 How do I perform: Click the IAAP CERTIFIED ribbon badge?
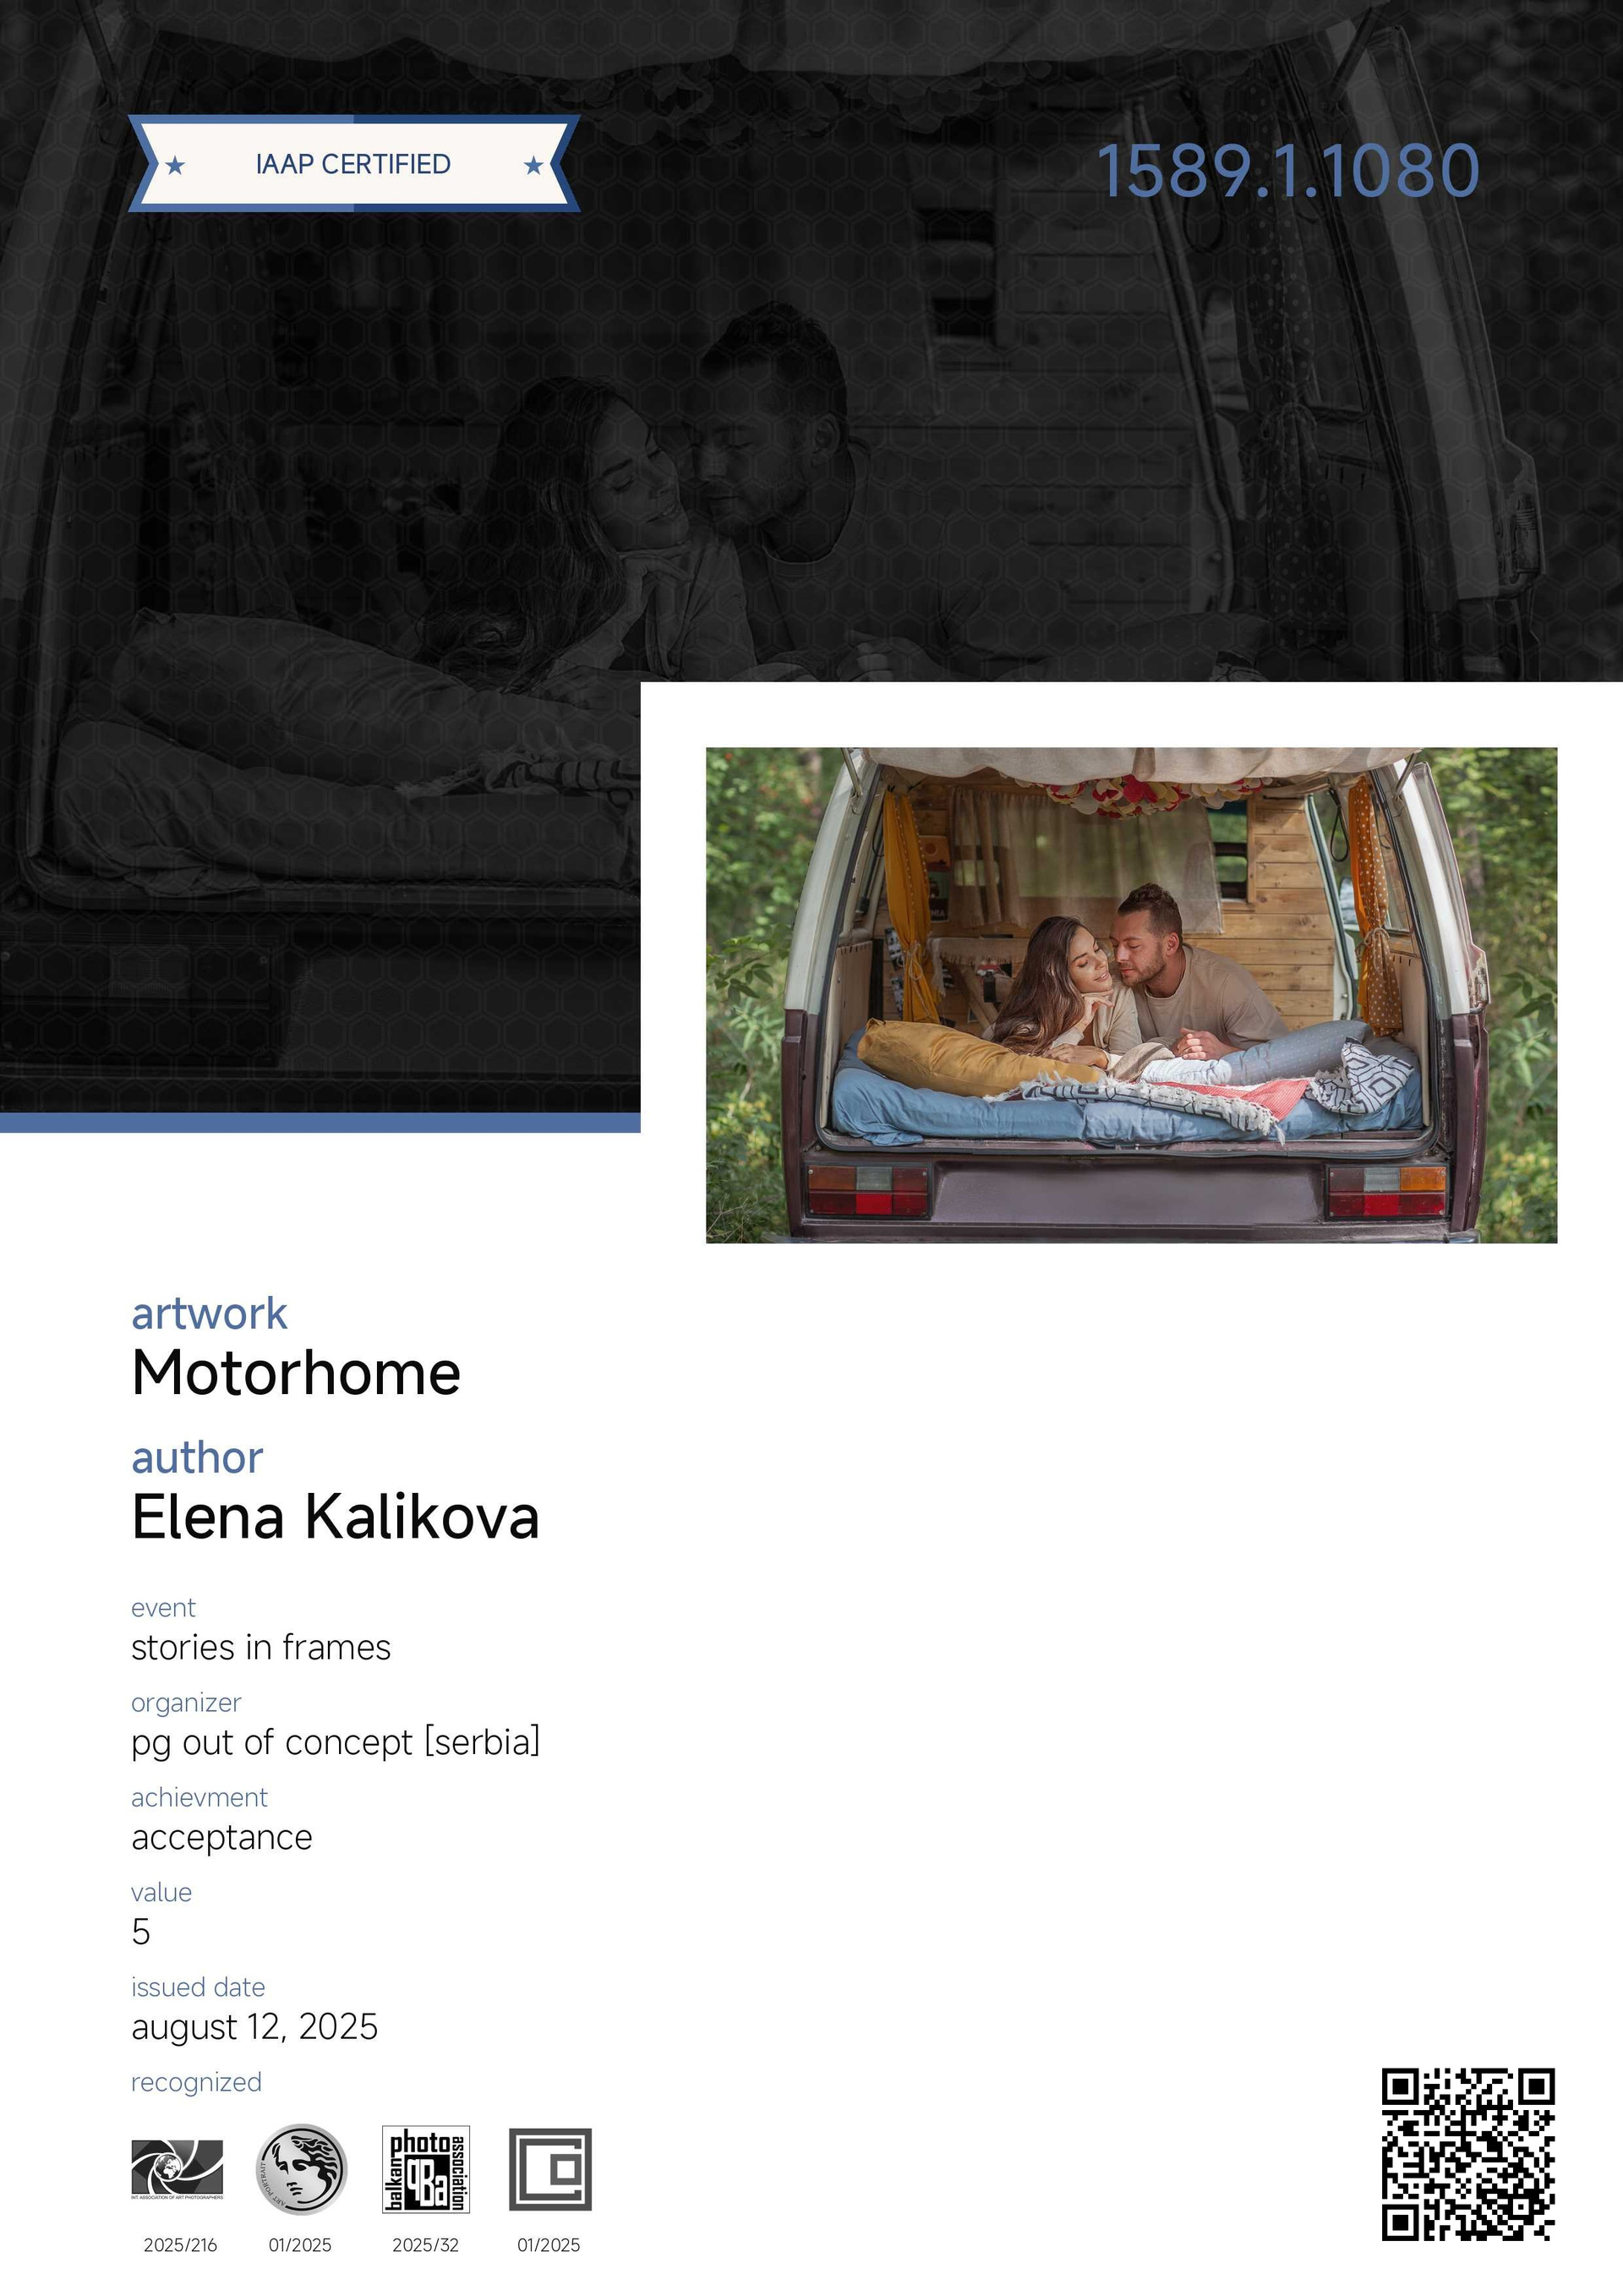pos(354,164)
